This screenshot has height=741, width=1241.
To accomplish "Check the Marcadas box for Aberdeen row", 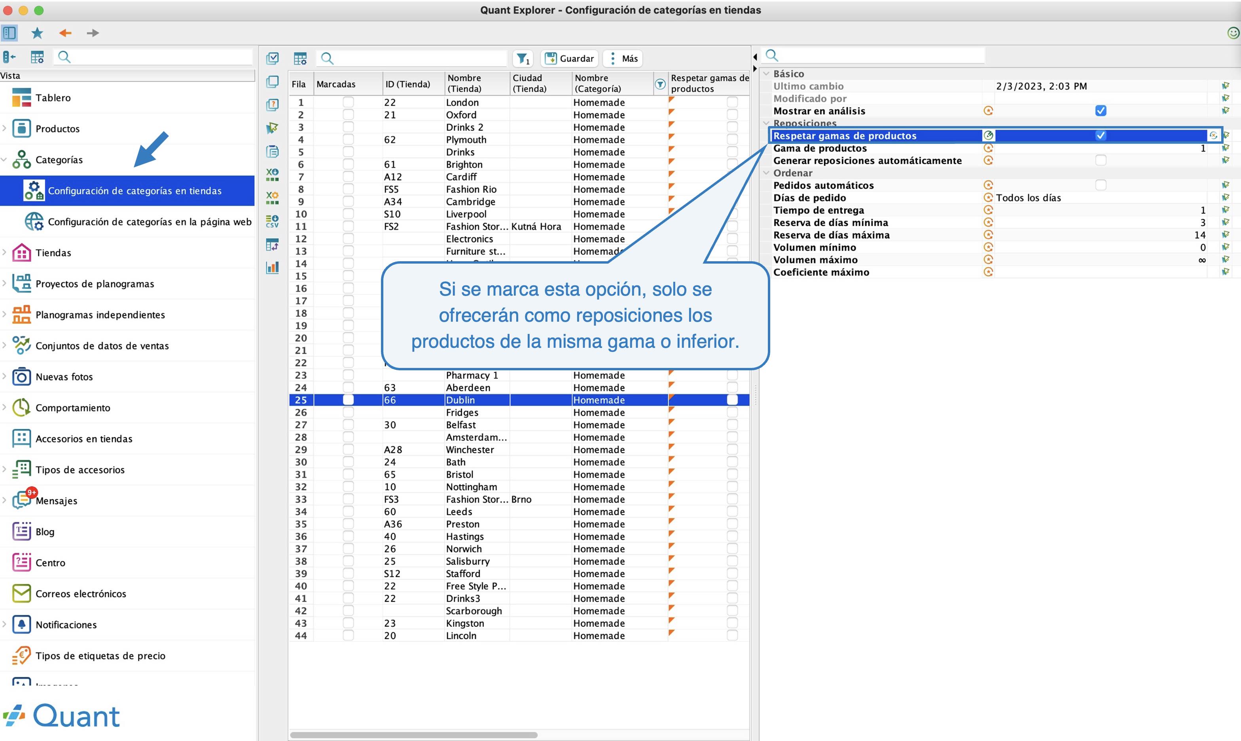I will coord(349,387).
